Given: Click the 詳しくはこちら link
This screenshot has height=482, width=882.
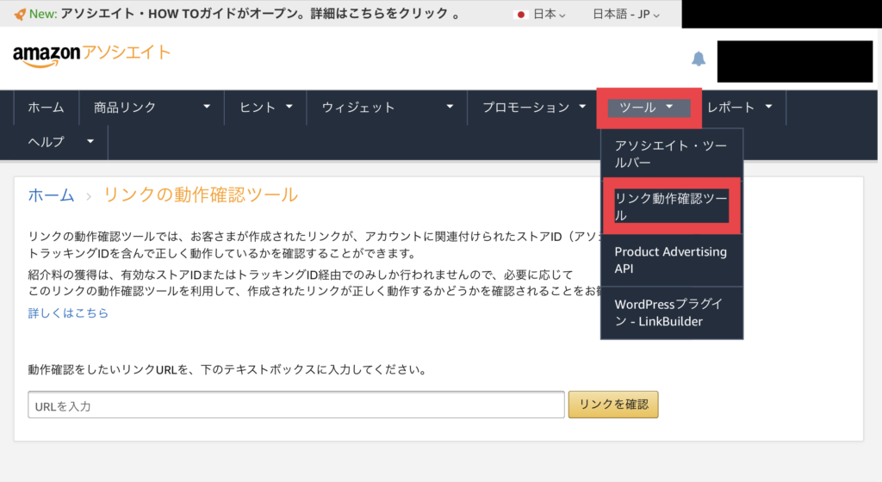Looking at the screenshot, I should [x=68, y=313].
